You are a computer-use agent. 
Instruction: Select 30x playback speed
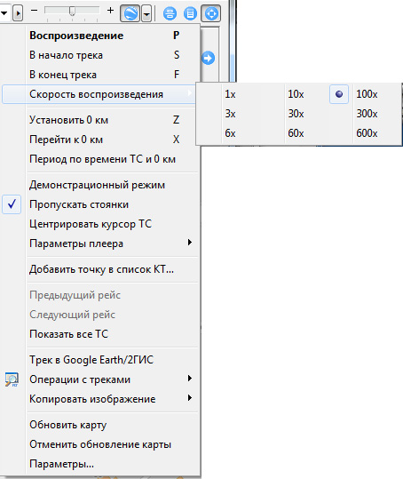[296, 114]
